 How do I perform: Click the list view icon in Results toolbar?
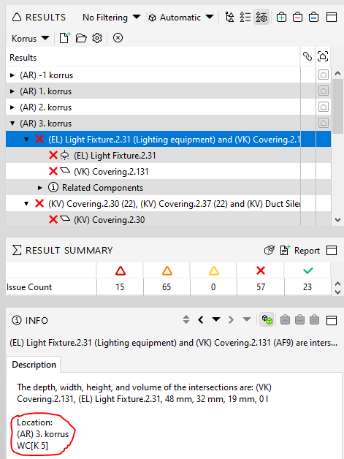[245, 18]
